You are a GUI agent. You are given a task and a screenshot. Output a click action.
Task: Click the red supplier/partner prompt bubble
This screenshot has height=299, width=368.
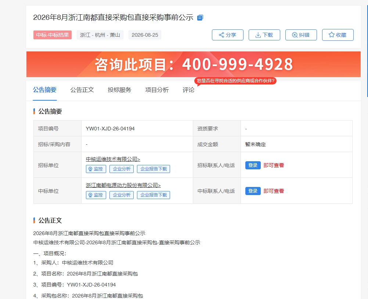click(x=235, y=81)
